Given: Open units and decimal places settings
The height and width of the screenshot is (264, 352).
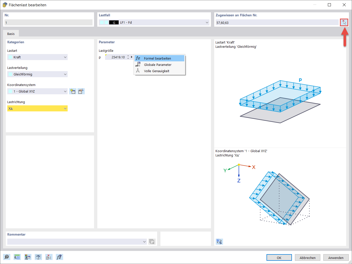Looking at the screenshot, I should (x=17, y=257).
